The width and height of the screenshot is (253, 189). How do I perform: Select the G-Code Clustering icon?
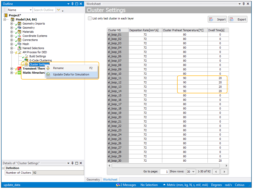click(x=26, y=61)
